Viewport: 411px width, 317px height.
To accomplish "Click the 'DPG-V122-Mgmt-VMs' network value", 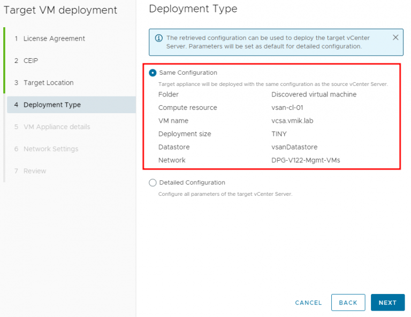I will pyautogui.click(x=306, y=160).
